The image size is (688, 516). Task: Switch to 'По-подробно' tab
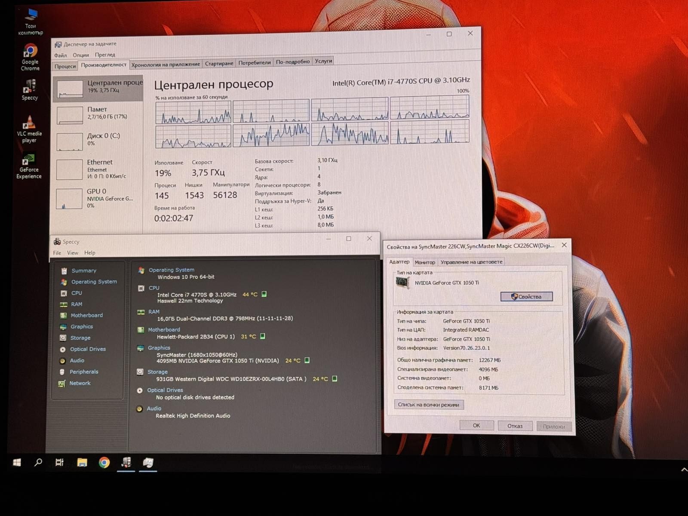pos(293,62)
